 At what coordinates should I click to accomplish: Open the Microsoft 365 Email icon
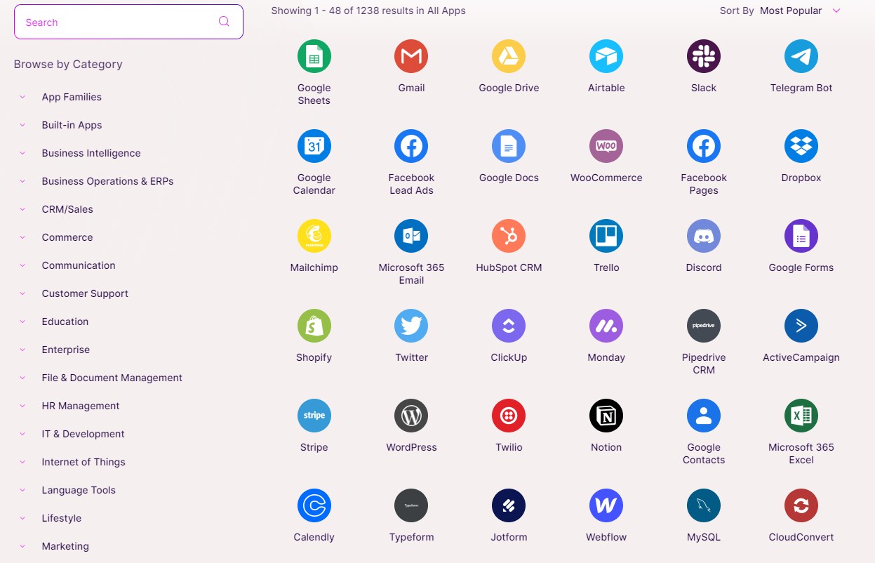click(411, 236)
